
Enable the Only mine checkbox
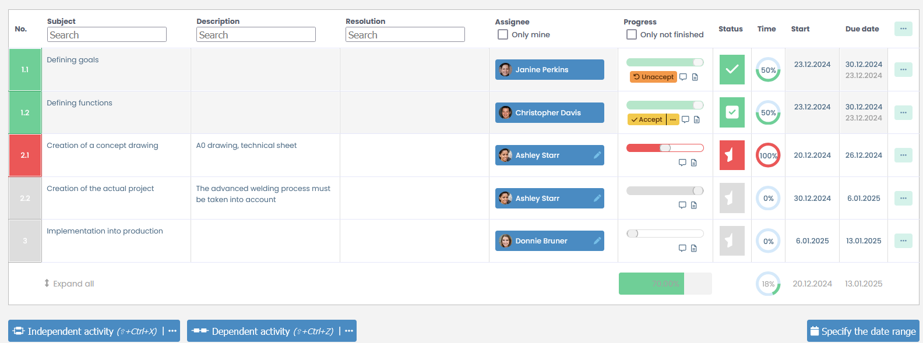tap(503, 35)
